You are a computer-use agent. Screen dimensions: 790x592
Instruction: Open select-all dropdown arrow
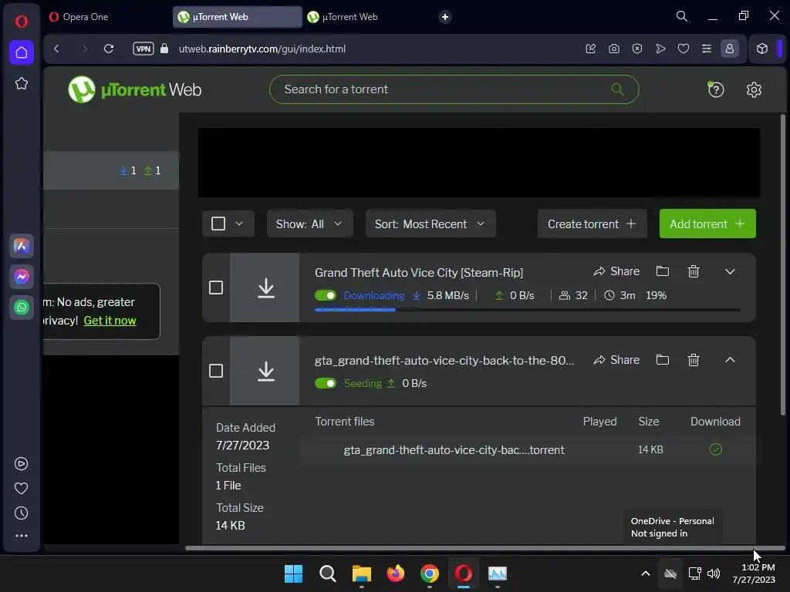pos(239,224)
